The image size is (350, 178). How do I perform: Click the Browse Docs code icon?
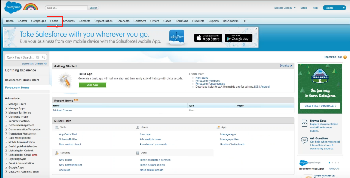coord(304,123)
